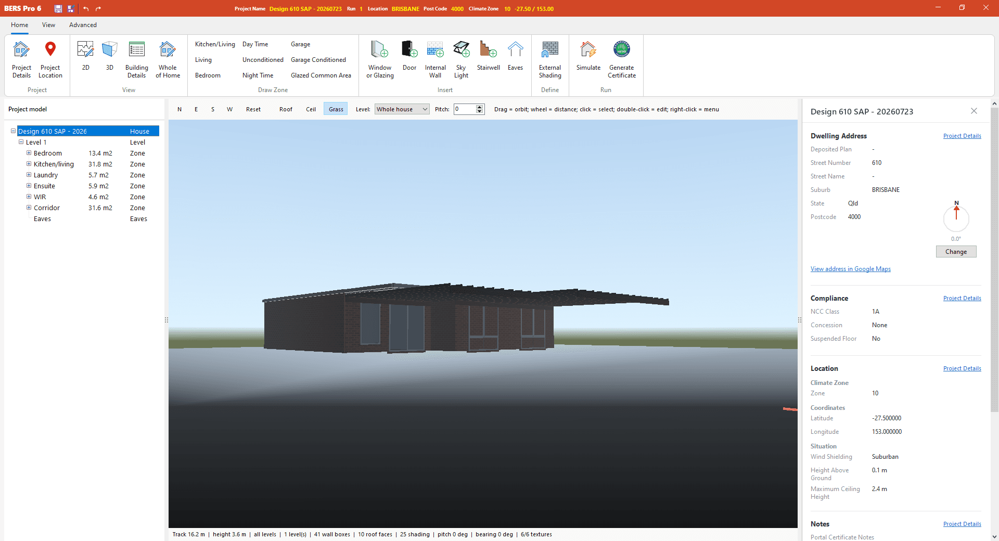Select Unconditioned draw zone
This screenshot has height=541, width=999.
(263, 60)
